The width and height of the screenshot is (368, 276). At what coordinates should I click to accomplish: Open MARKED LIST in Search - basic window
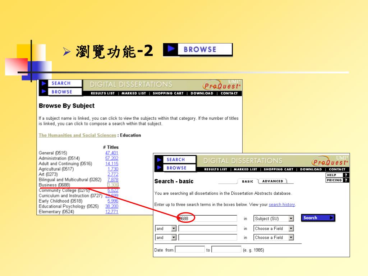245,169
